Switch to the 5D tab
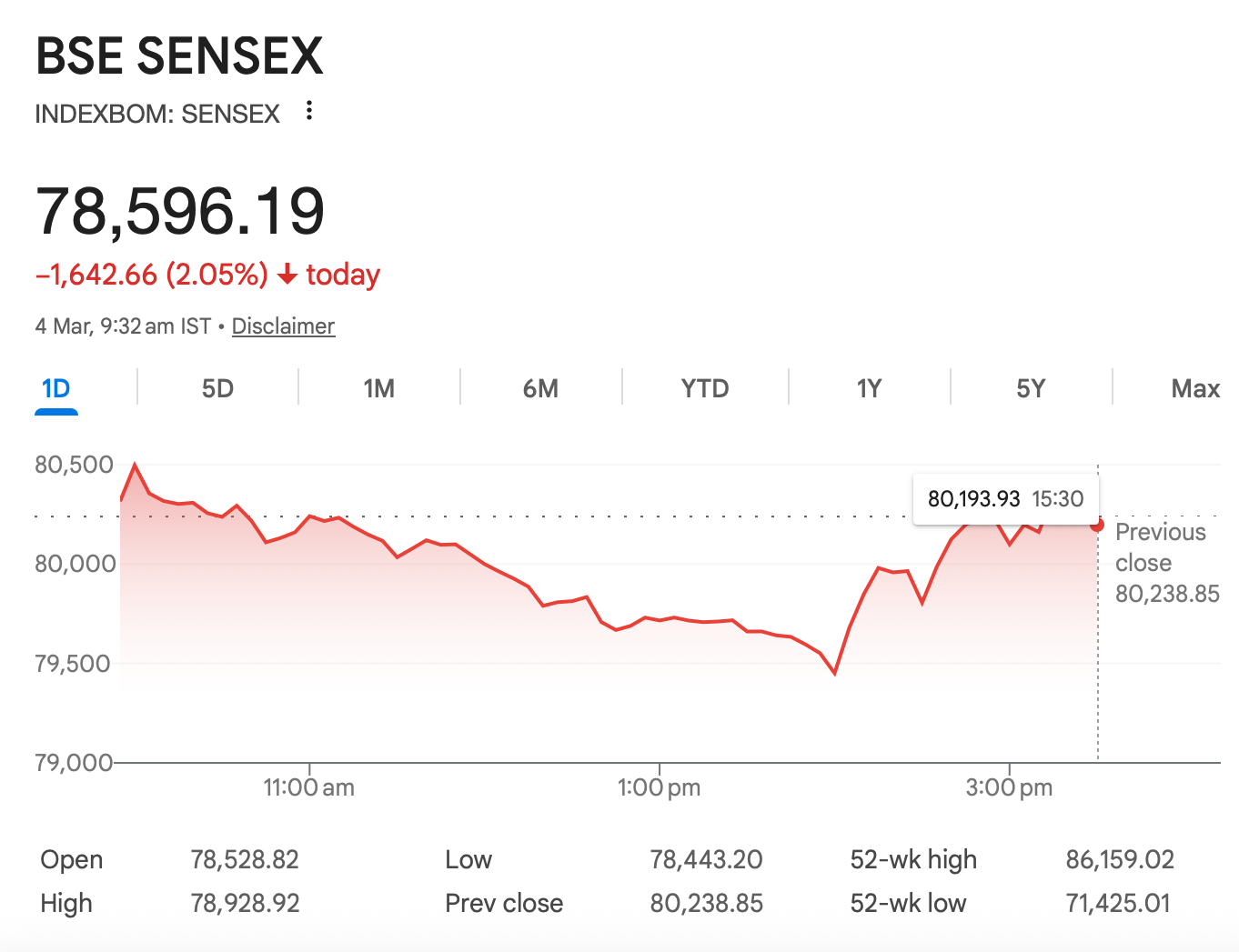This screenshot has width=1239, height=952. coord(217,389)
